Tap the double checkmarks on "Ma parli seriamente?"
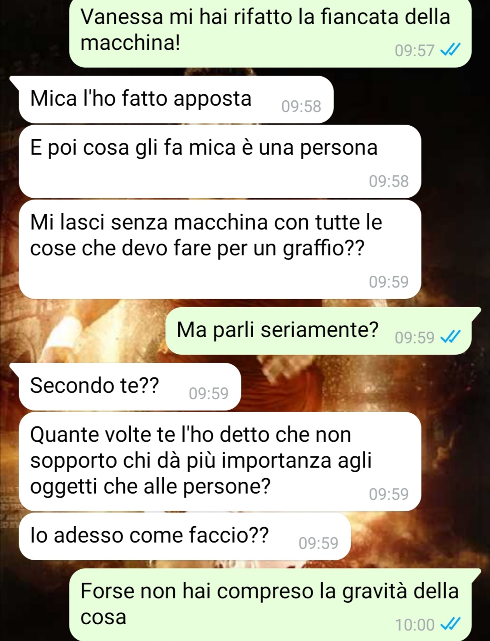This screenshot has height=641, width=490. 451,337
